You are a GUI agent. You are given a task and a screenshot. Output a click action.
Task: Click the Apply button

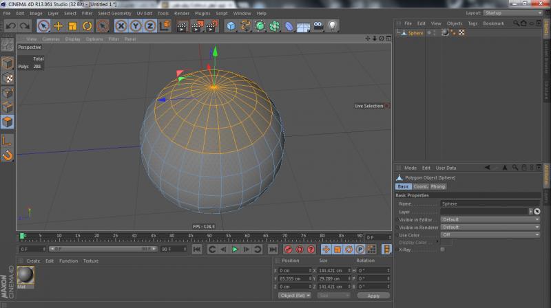pos(373,296)
